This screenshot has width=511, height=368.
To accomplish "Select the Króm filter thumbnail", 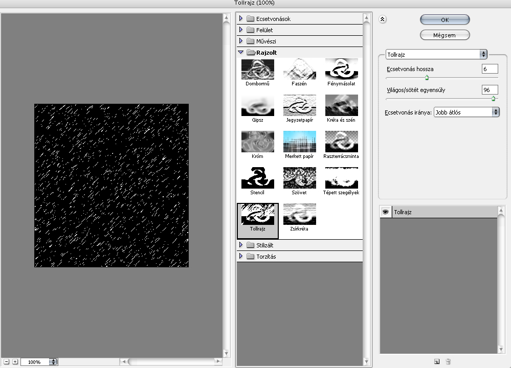I will coord(257,142).
